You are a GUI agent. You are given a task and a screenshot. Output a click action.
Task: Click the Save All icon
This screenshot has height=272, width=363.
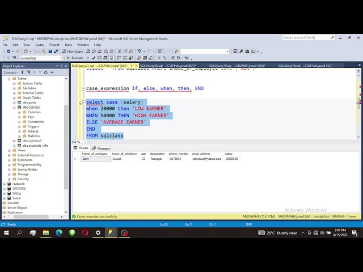pyautogui.click(x=56, y=52)
